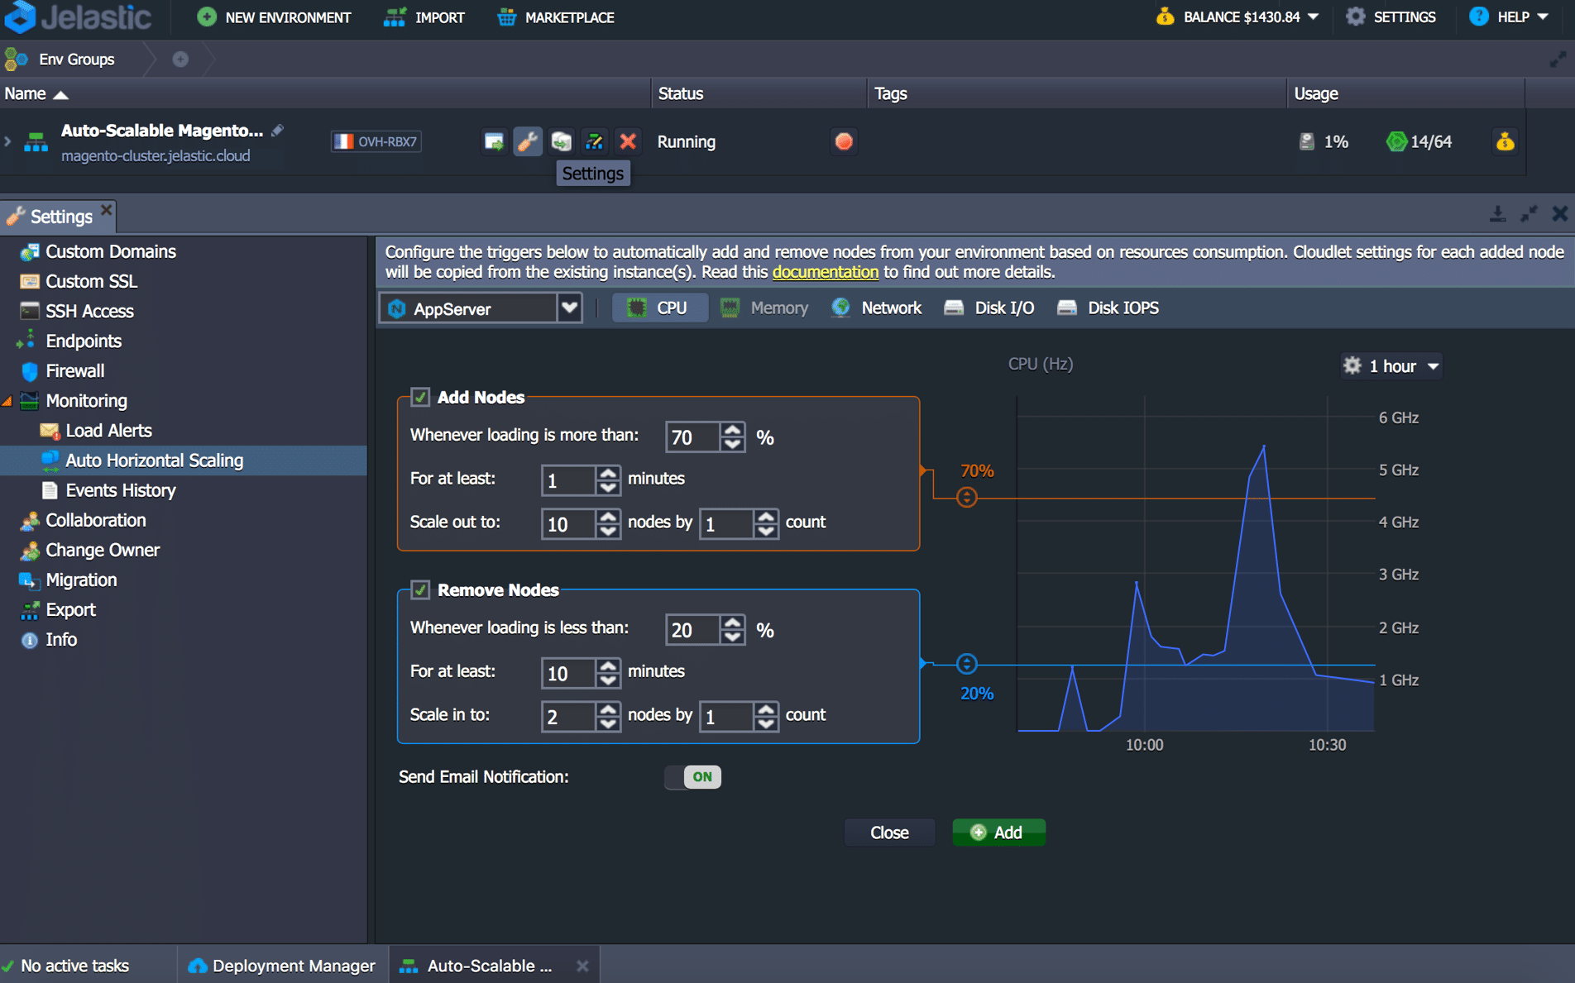Switch to the CPU trigger tab
The height and width of the screenshot is (983, 1575).
tap(659, 308)
